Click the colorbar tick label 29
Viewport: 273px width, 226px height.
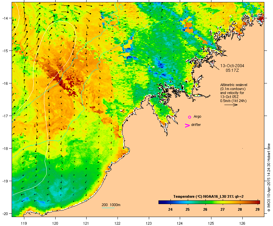tap(257, 209)
